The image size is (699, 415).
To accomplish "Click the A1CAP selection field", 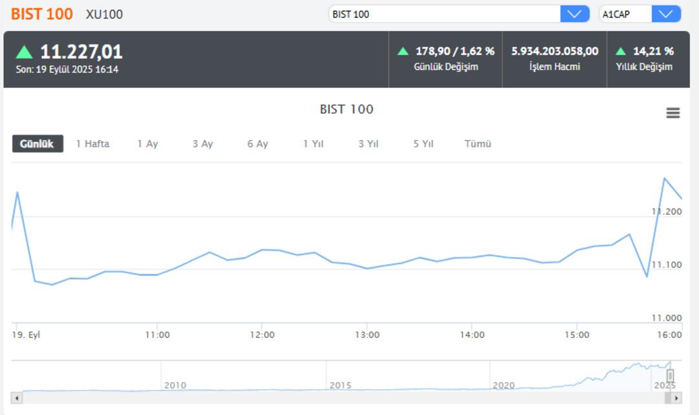I will coord(625,14).
